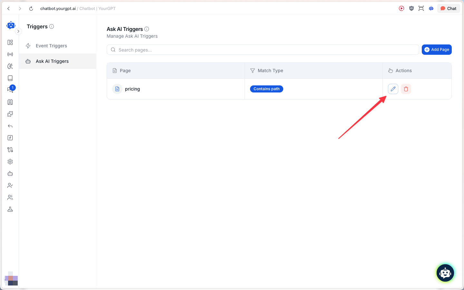The image size is (464, 290).
Task: Open the floating chatbot widget bubble
Action: pos(445,273)
